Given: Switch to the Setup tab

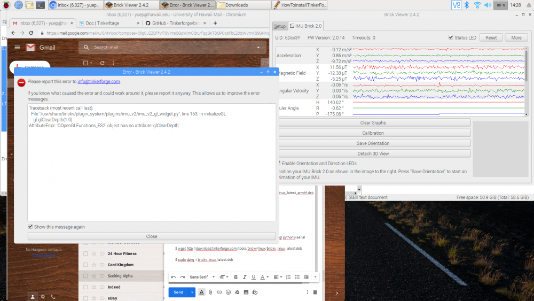Looking at the screenshot, I should tap(280, 26).
